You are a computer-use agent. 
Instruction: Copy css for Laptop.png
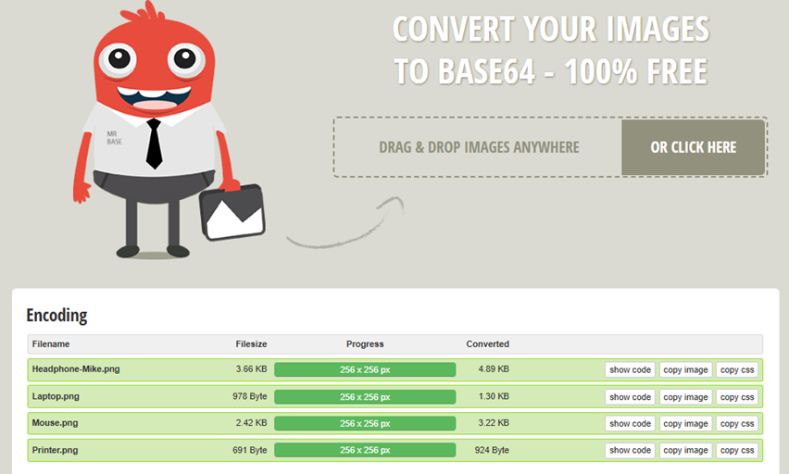click(737, 396)
